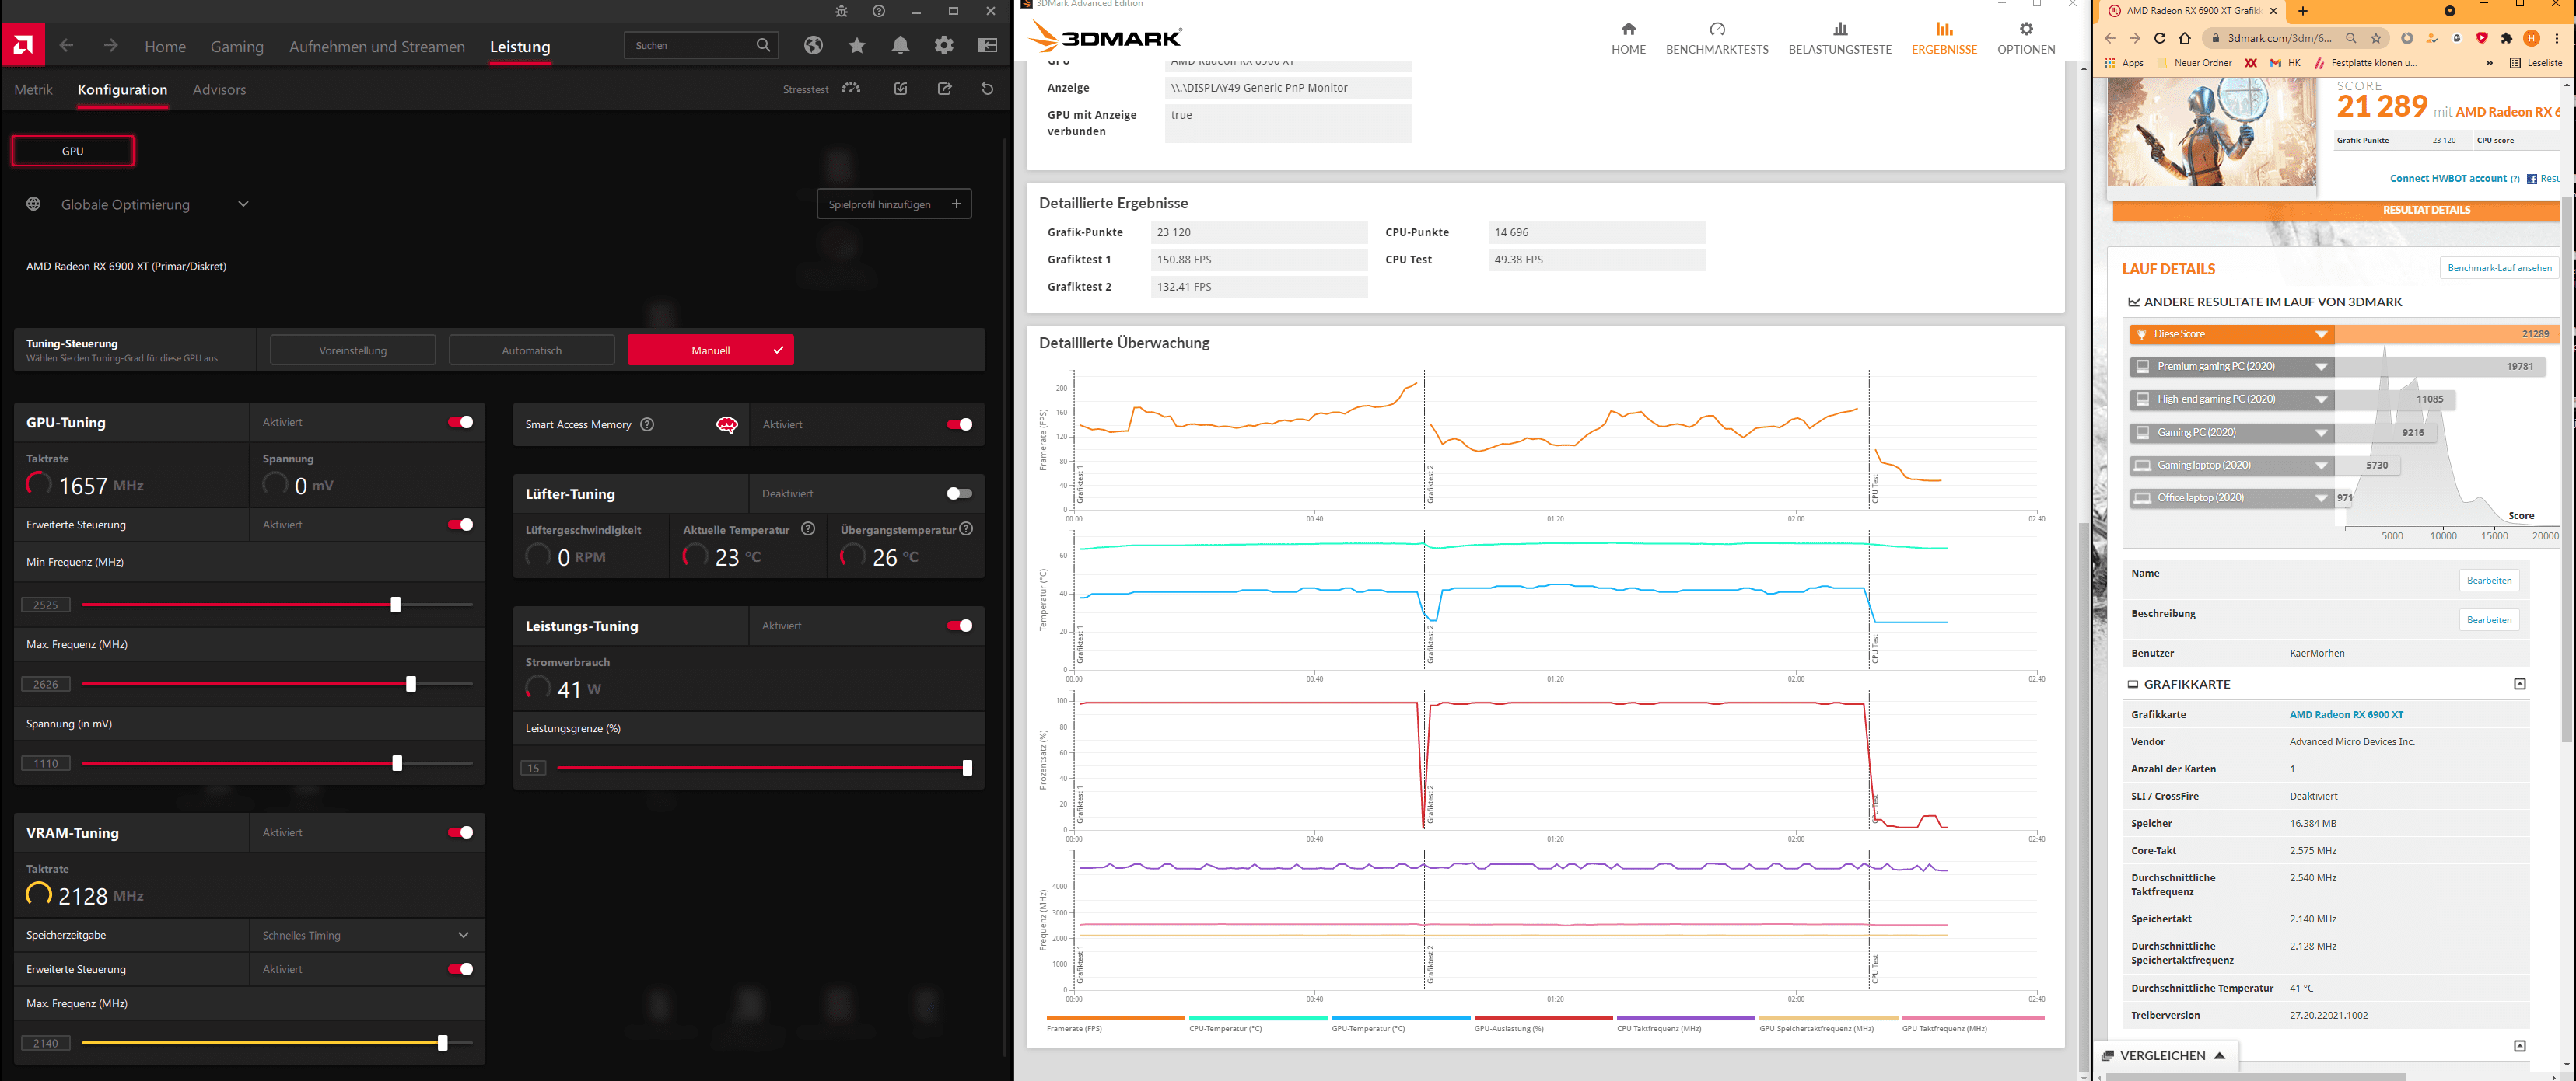The height and width of the screenshot is (1081, 2576).
Task: Open AMD software settings gear
Action: [943, 45]
